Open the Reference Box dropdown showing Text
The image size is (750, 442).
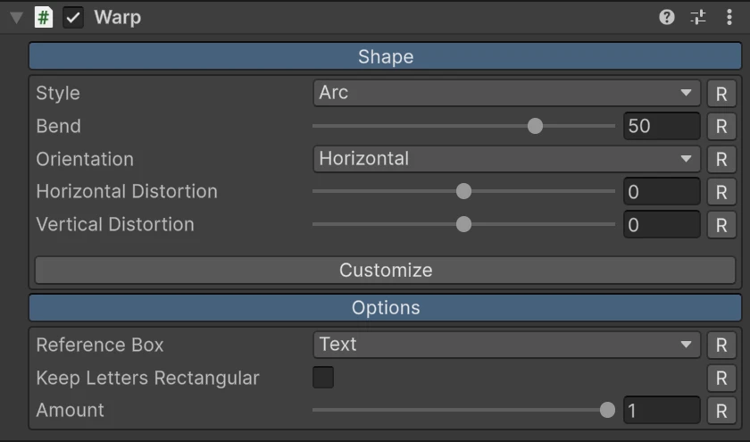(507, 345)
